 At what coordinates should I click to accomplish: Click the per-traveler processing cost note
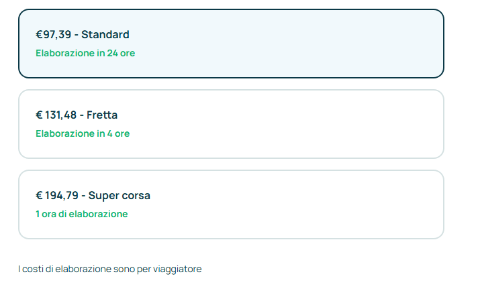(109, 269)
